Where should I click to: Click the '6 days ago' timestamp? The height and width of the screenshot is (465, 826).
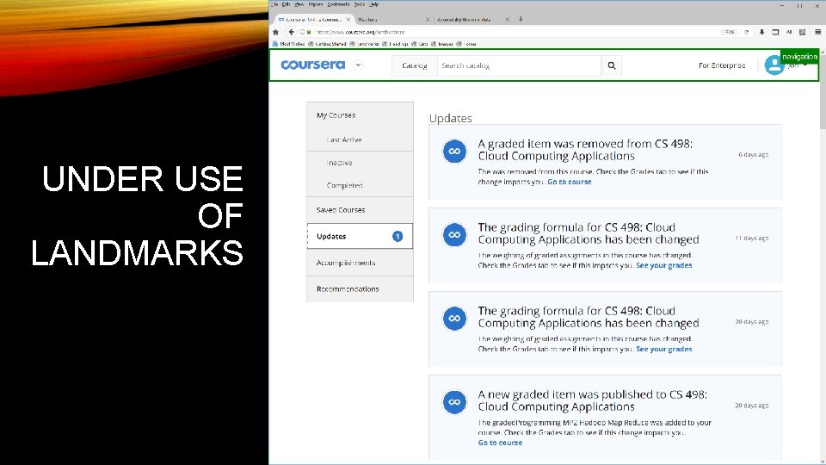pyautogui.click(x=753, y=154)
